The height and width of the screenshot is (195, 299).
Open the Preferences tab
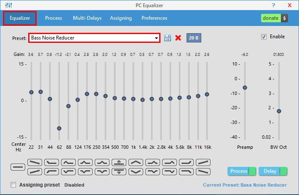[155, 18]
